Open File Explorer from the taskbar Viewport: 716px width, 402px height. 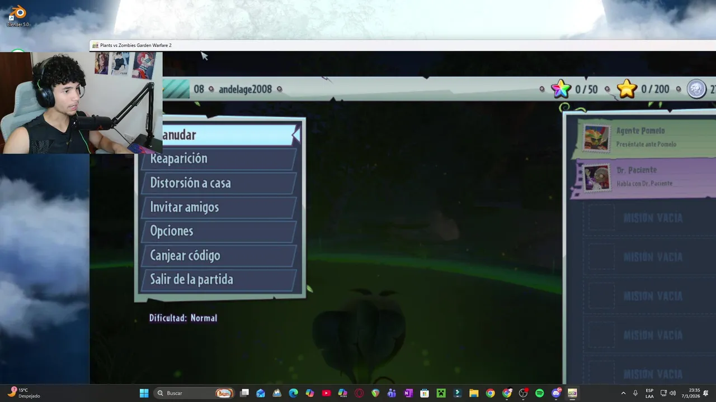point(474,393)
